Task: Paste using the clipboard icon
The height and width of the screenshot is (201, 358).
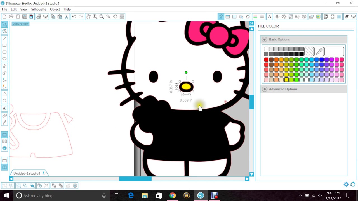Action: point(60,17)
